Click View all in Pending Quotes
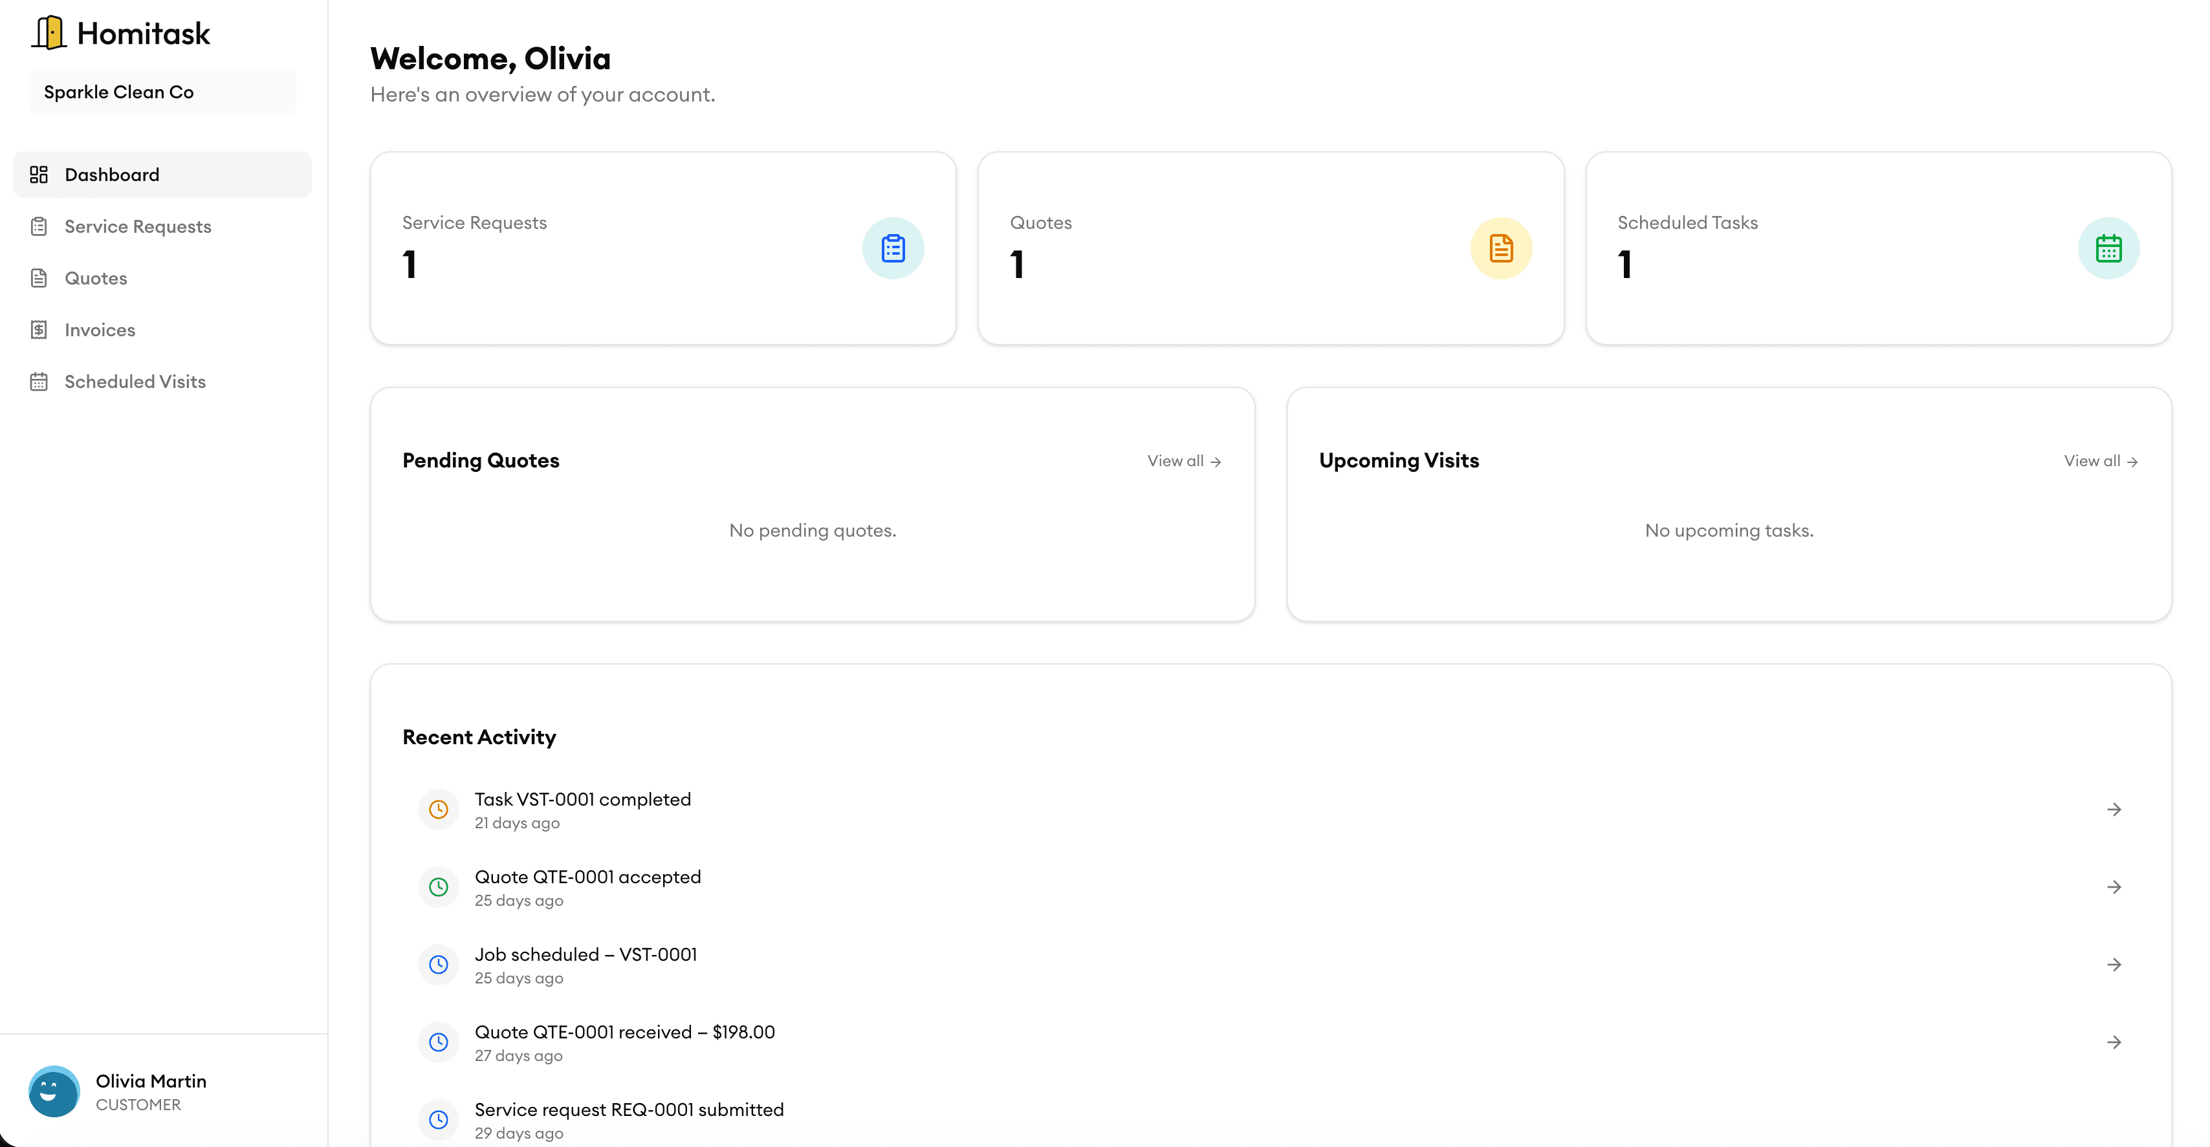2210x1147 pixels. click(x=1184, y=460)
